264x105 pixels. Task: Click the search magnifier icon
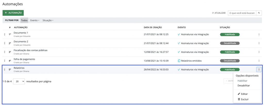click(x=259, y=13)
